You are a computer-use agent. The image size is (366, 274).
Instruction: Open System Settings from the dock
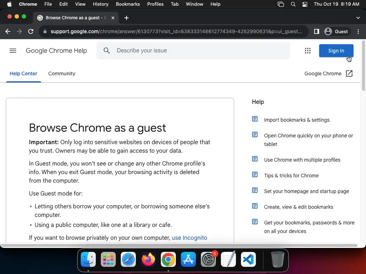208,259
